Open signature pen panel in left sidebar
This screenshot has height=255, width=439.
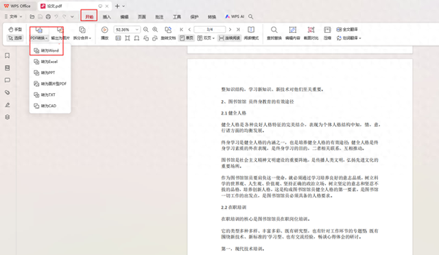point(8,105)
